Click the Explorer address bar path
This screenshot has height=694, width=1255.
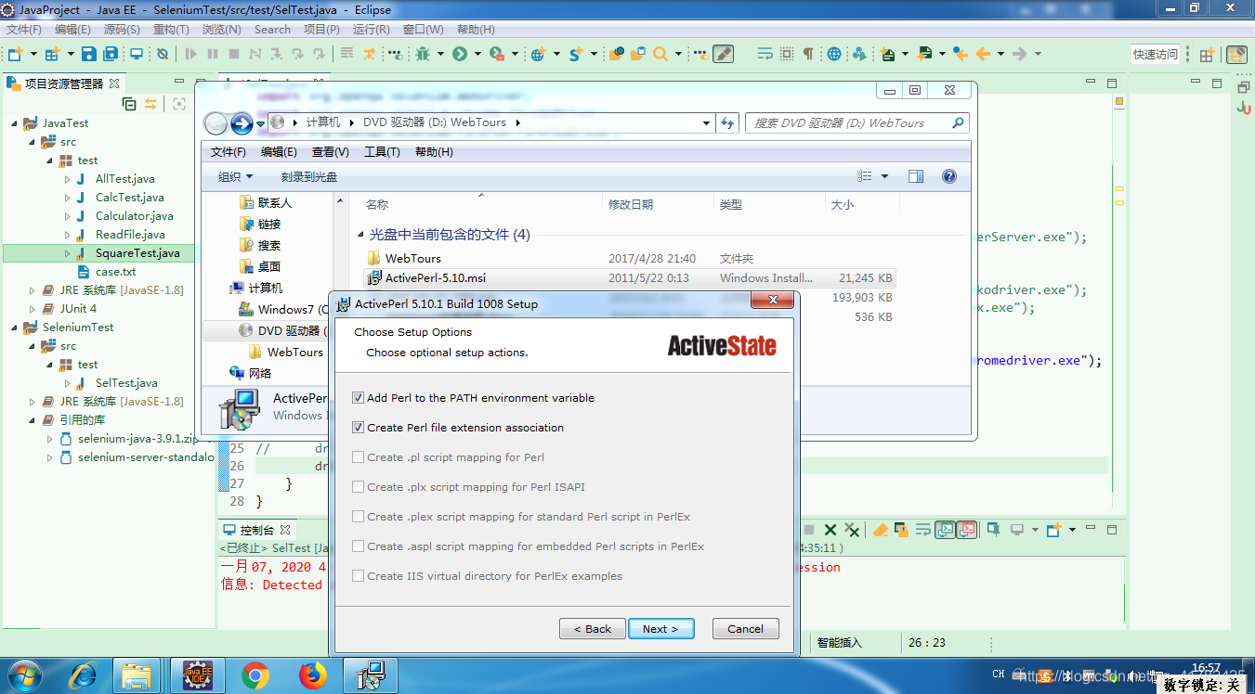(490, 122)
